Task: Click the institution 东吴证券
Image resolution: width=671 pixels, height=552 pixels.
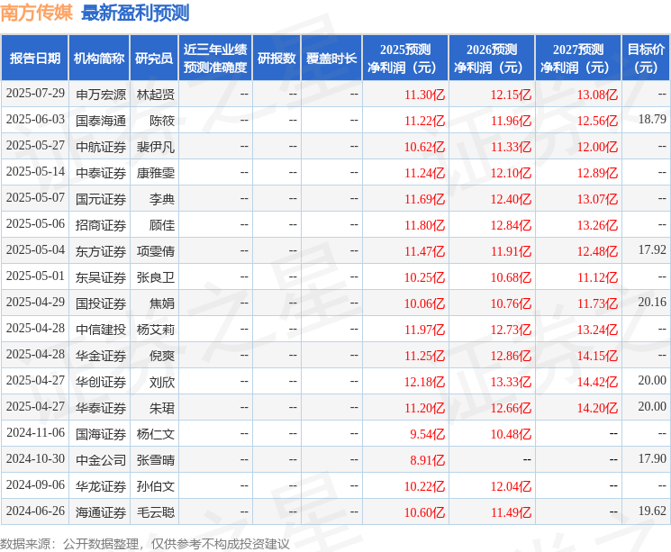Action: point(101,276)
